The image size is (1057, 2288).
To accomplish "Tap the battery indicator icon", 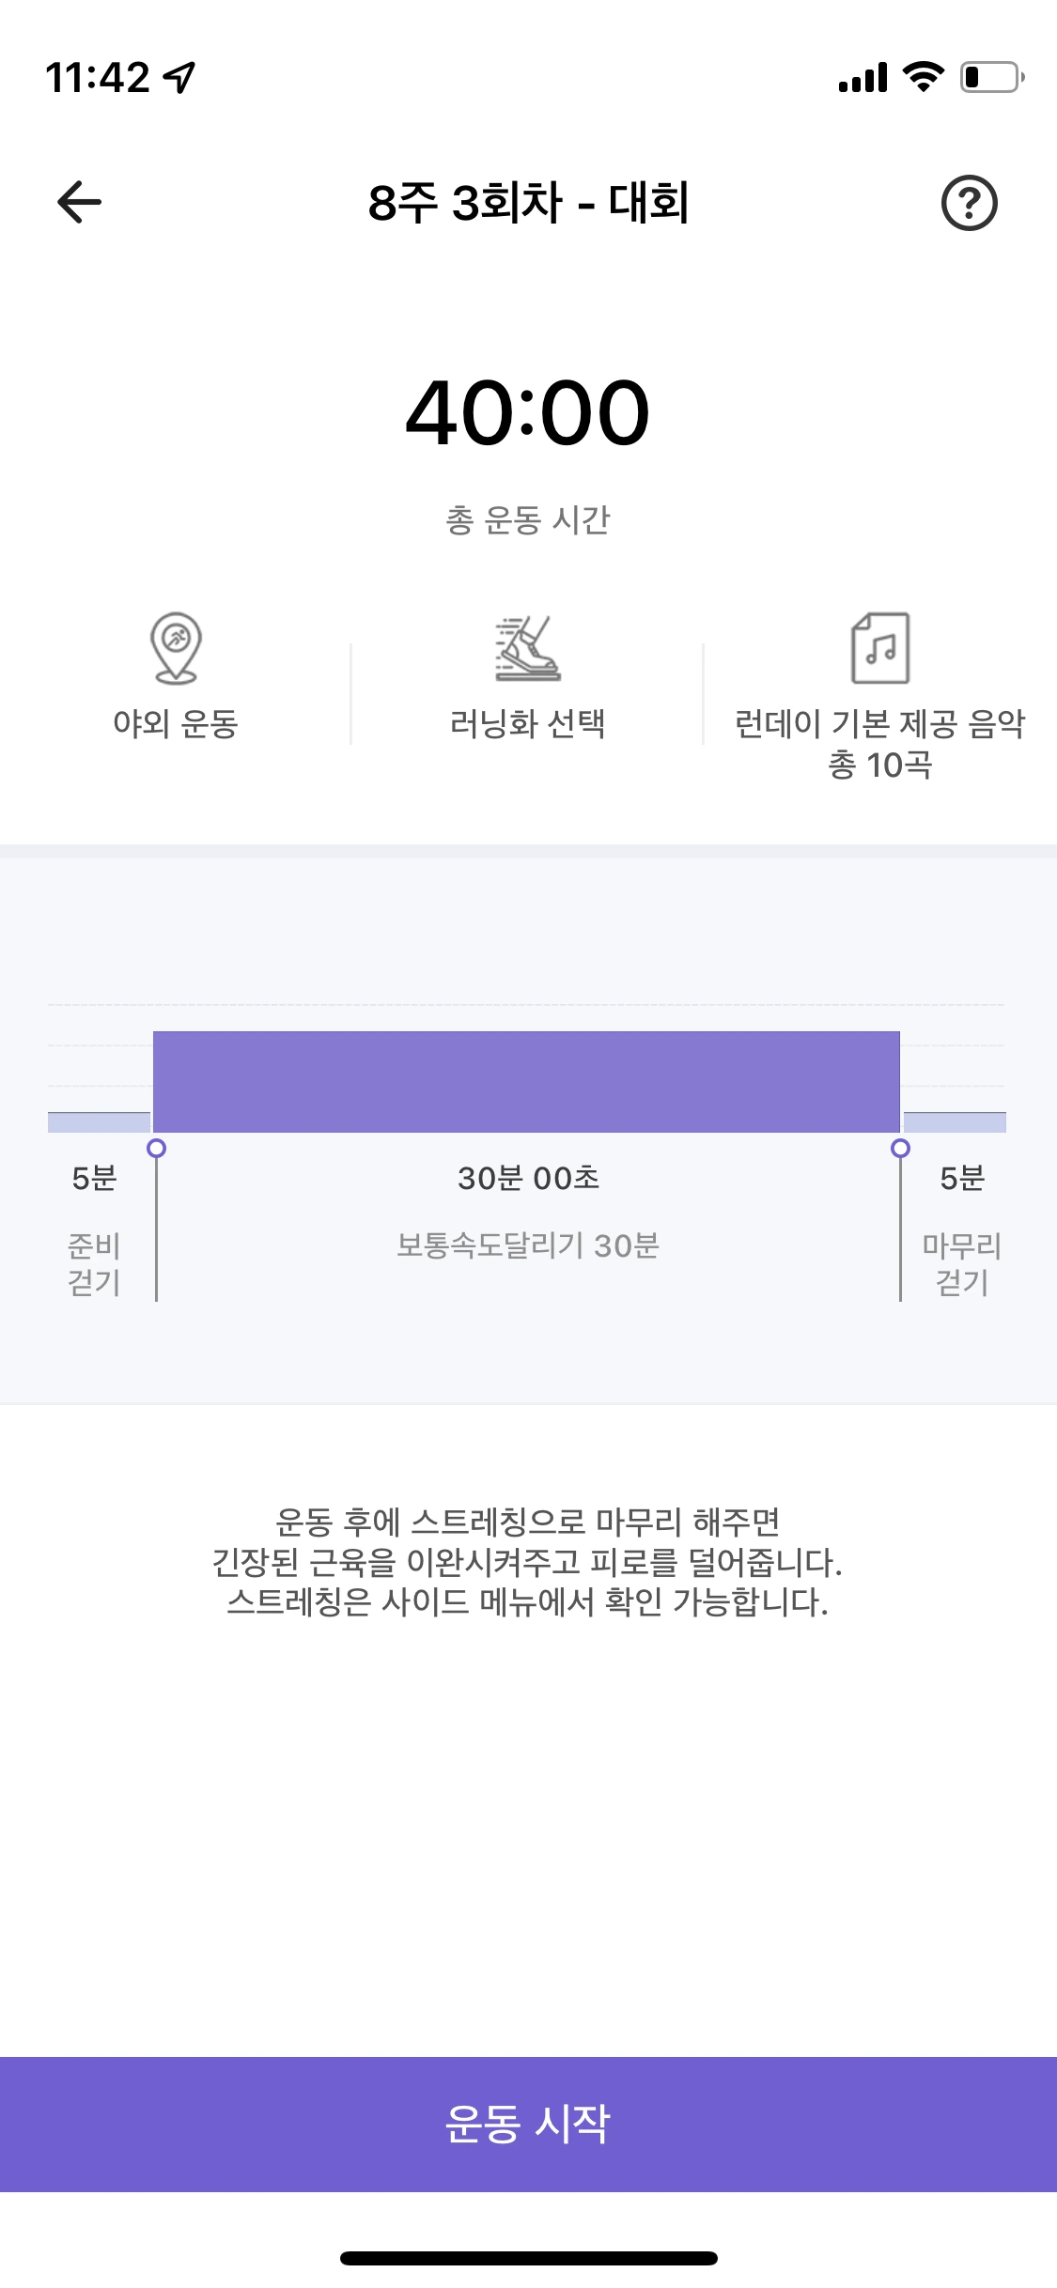I will pos(991,77).
